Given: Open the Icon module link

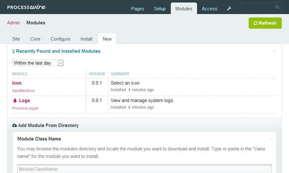Looking at the screenshot, I should click(17, 83).
